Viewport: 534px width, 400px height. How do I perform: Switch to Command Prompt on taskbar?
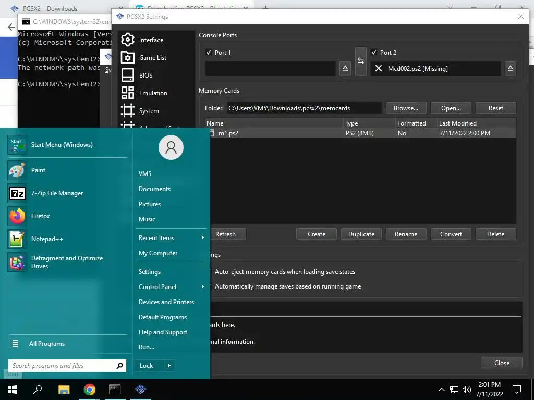point(115,390)
